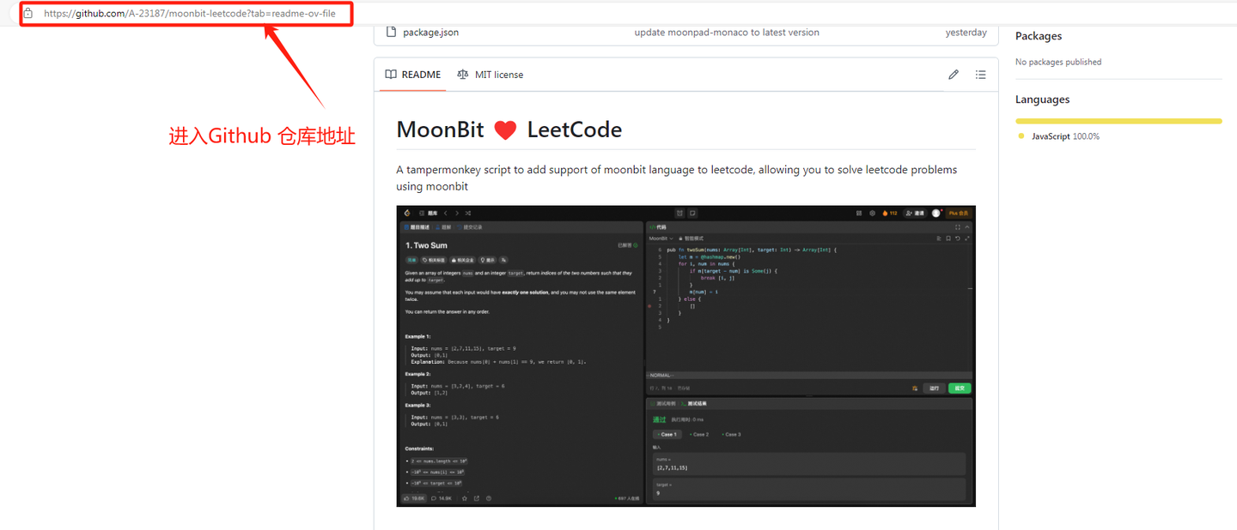Open the package.json file

click(x=430, y=32)
